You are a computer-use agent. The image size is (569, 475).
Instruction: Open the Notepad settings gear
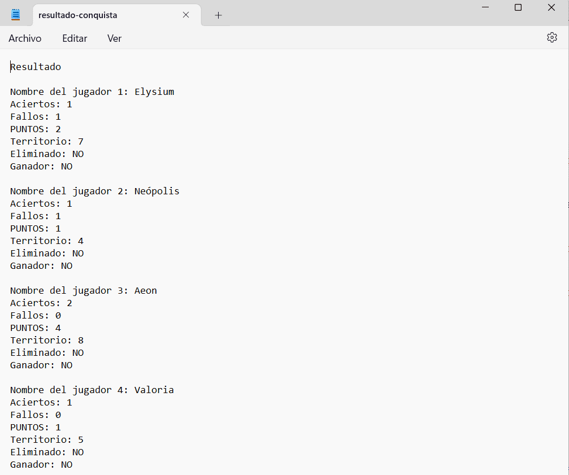tap(551, 37)
